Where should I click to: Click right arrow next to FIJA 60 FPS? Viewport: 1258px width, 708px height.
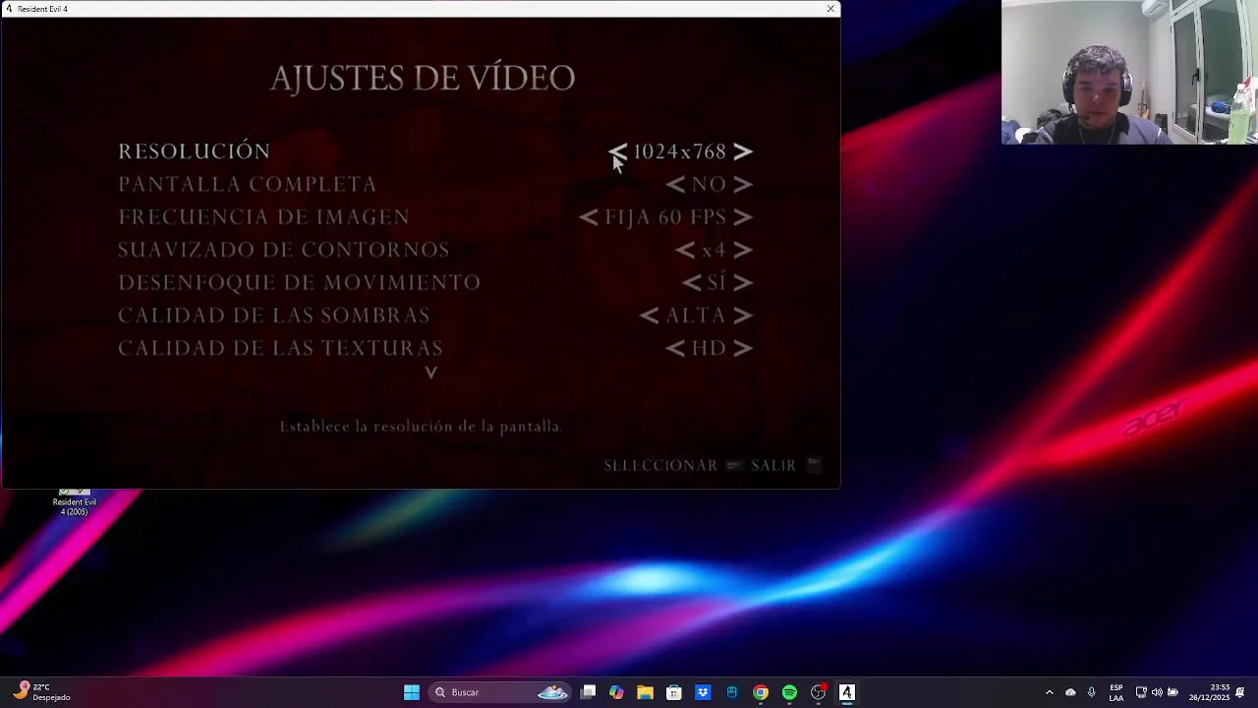point(743,216)
